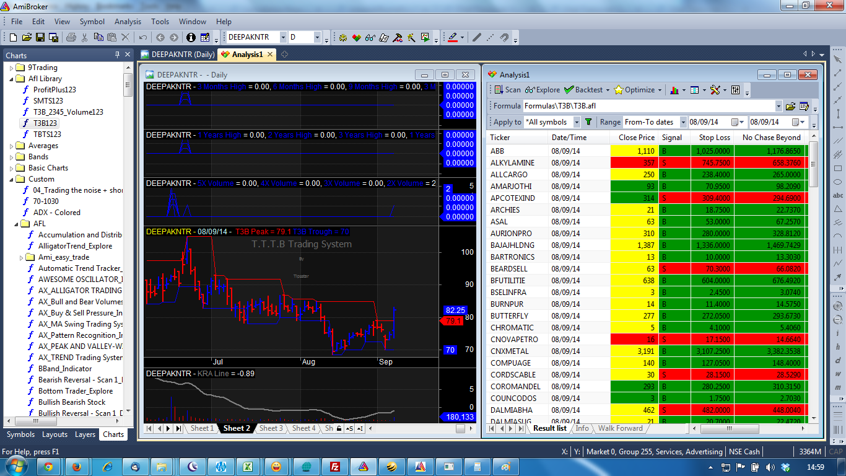Screen dimensions: 846x476
Task: Switch to the Sheet 3 chart tab
Action: [271, 428]
